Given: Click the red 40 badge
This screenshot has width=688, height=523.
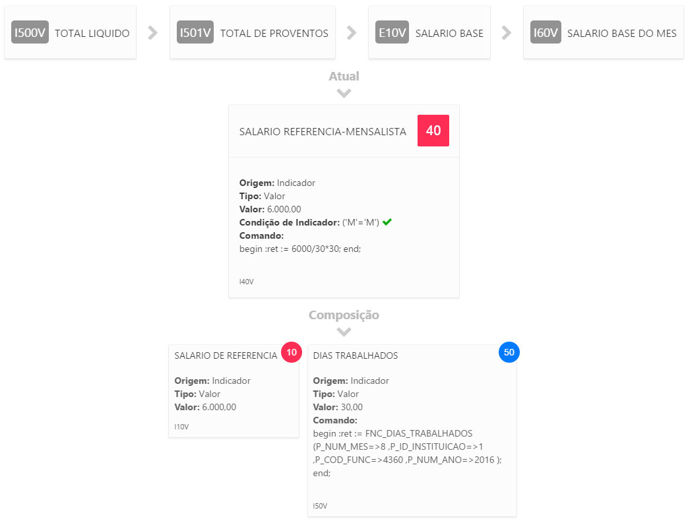Looking at the screenshot, I should [433, 131].
